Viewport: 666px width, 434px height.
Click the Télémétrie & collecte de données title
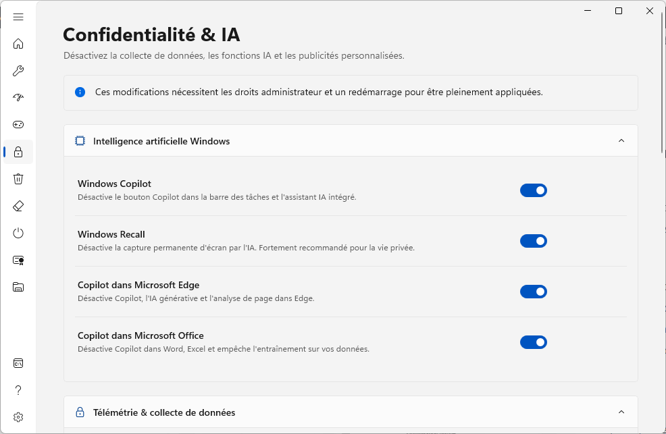click(164, 412)
